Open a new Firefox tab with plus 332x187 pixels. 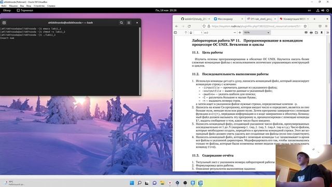pyautogui.click(x=314, y=19)
